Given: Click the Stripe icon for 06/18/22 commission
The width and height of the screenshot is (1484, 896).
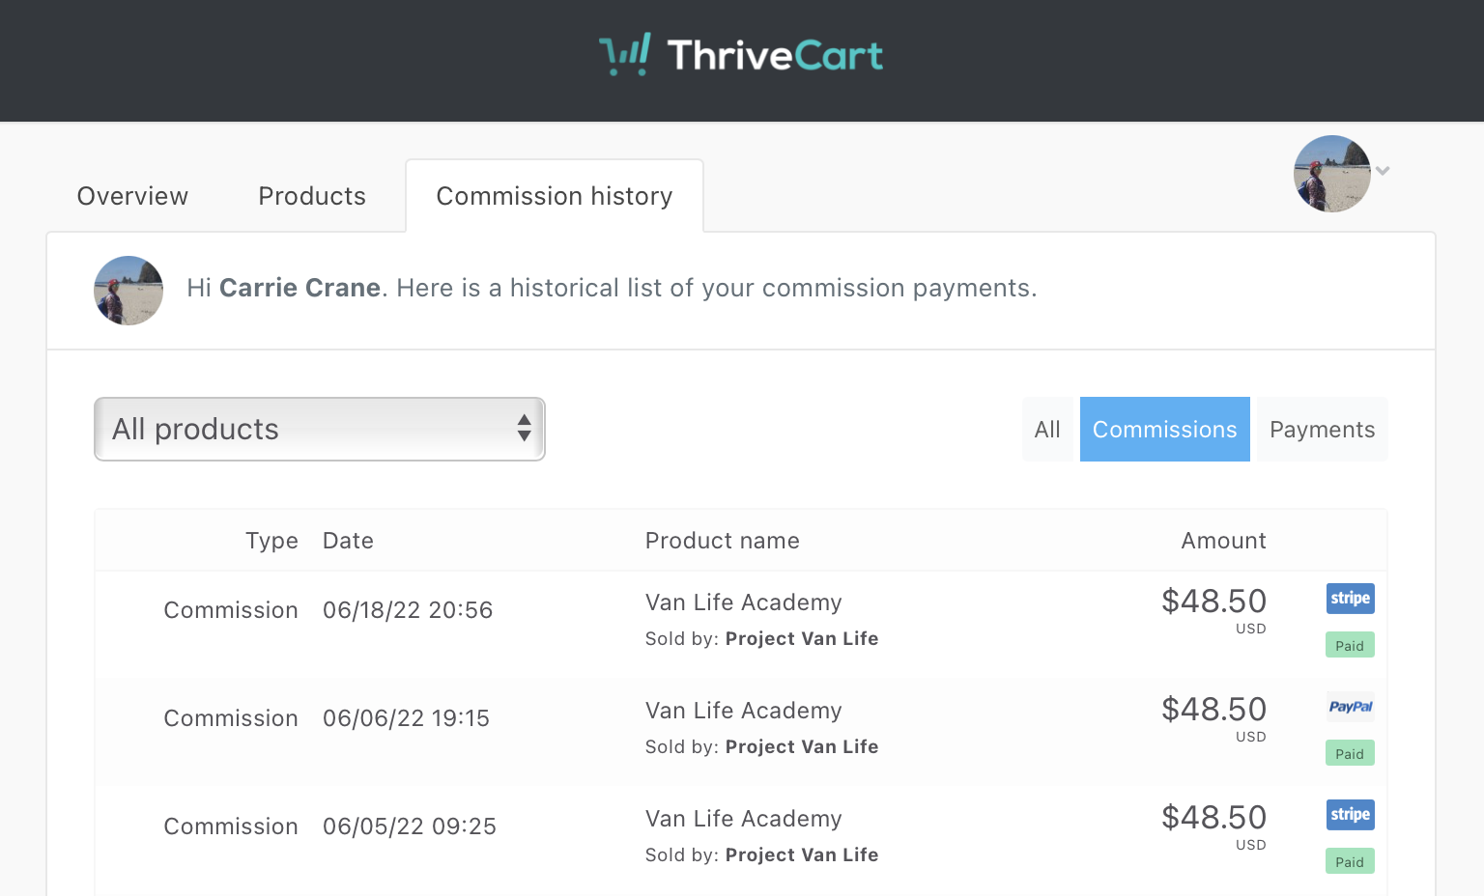Looking at the screenshot, I should pyautogui.click(x=1350, y=599).
